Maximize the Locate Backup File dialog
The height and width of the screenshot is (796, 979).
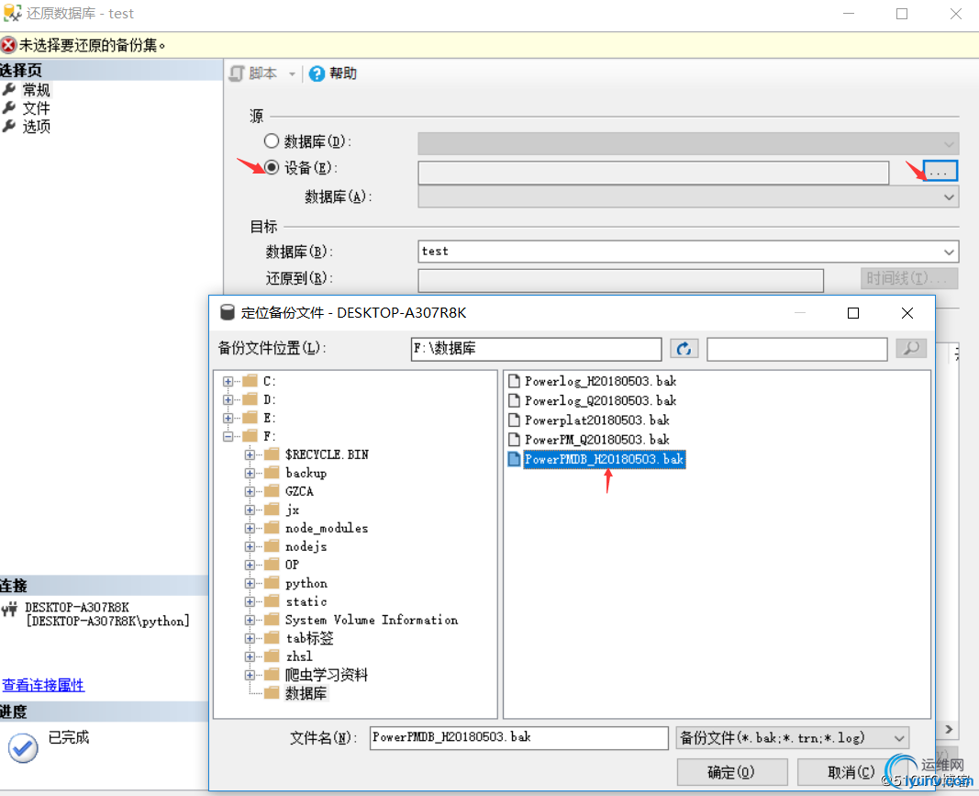coord(853,313)
